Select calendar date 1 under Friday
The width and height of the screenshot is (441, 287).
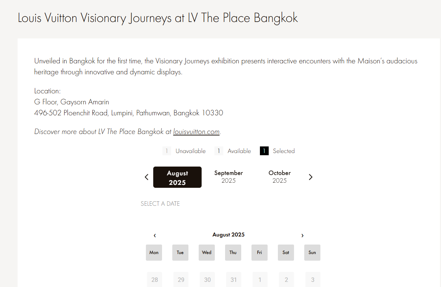click(x=260, y=280)
